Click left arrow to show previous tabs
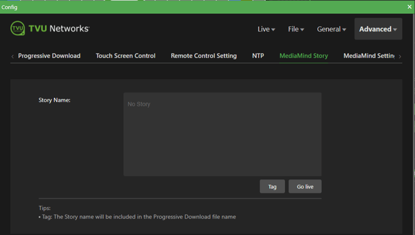 coord(12,56)
